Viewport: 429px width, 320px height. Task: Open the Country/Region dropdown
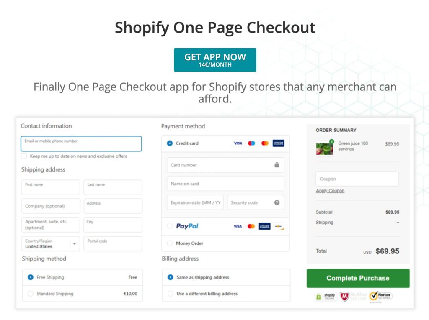(74, 244)
